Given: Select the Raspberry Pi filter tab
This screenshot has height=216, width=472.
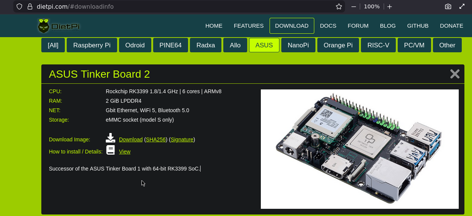Looking at the screenshot, I should click(92, 45).
